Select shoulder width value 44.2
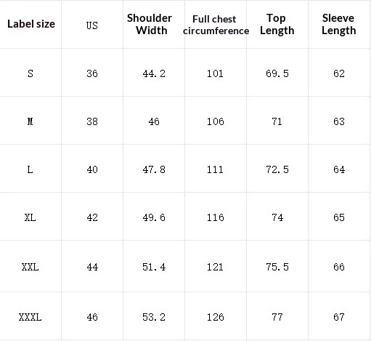The height and width of the screenshot is (341, 371). pos(154,73)
